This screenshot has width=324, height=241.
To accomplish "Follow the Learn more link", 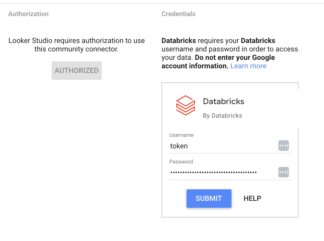I will coord(248,66).
